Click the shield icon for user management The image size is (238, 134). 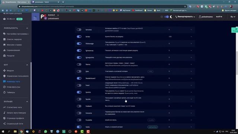(4, 76)
